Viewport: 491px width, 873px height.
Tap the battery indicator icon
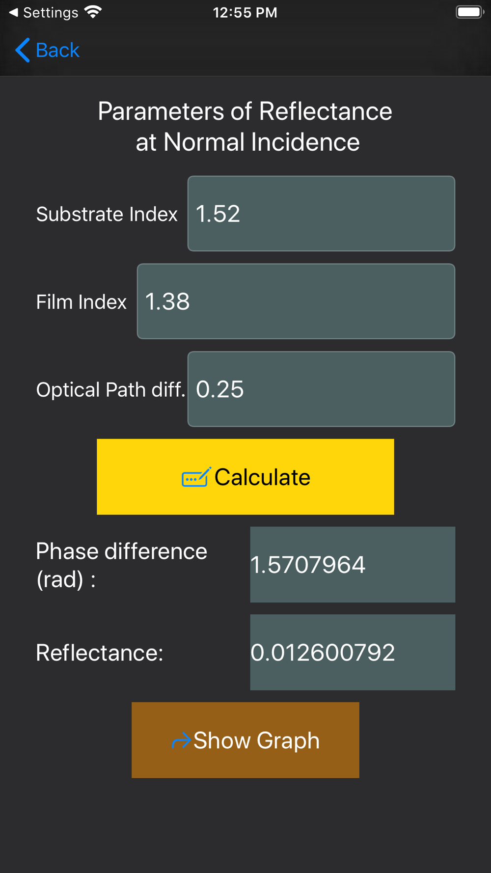pos(470,12)
